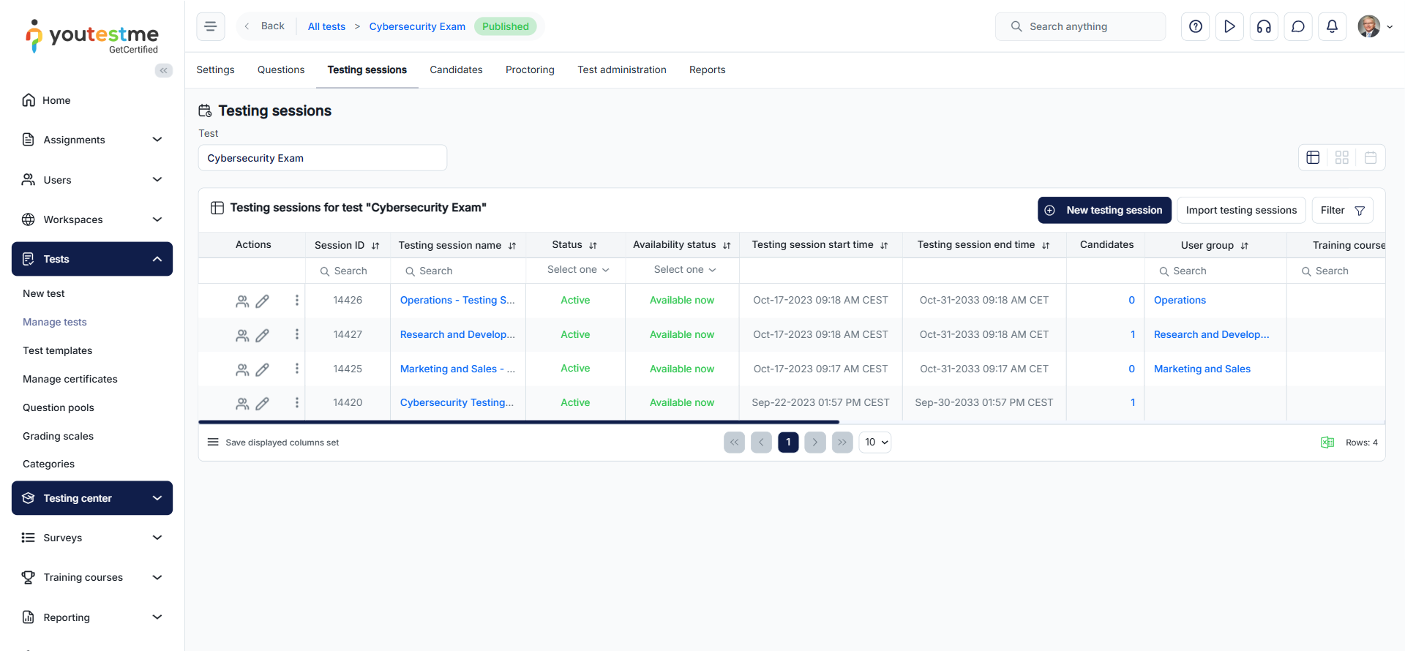
Task: Click the play tutorial icon in header
Action: click(1229, 26)
